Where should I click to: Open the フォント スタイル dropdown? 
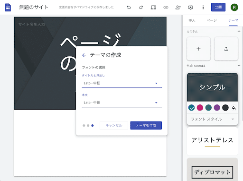212,119
